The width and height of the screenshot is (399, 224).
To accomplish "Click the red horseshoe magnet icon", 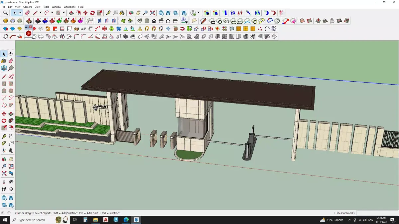I will click(182, 29).
